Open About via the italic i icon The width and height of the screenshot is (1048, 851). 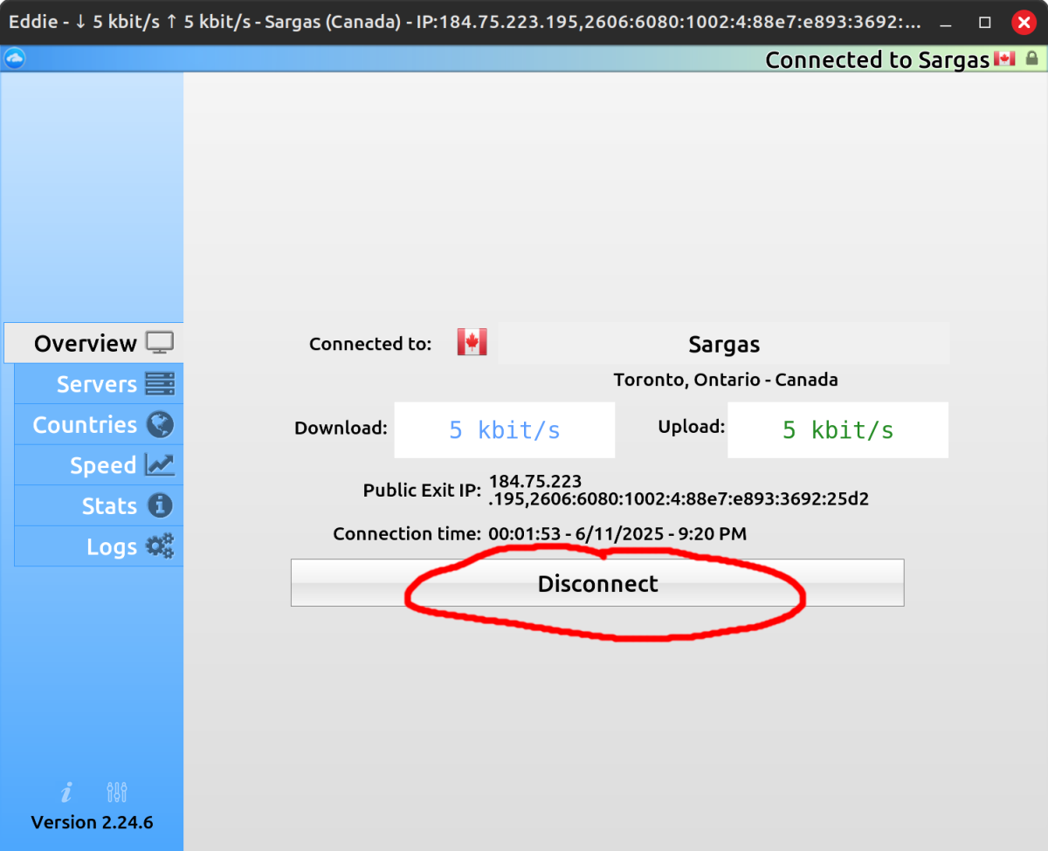[66, 792]
